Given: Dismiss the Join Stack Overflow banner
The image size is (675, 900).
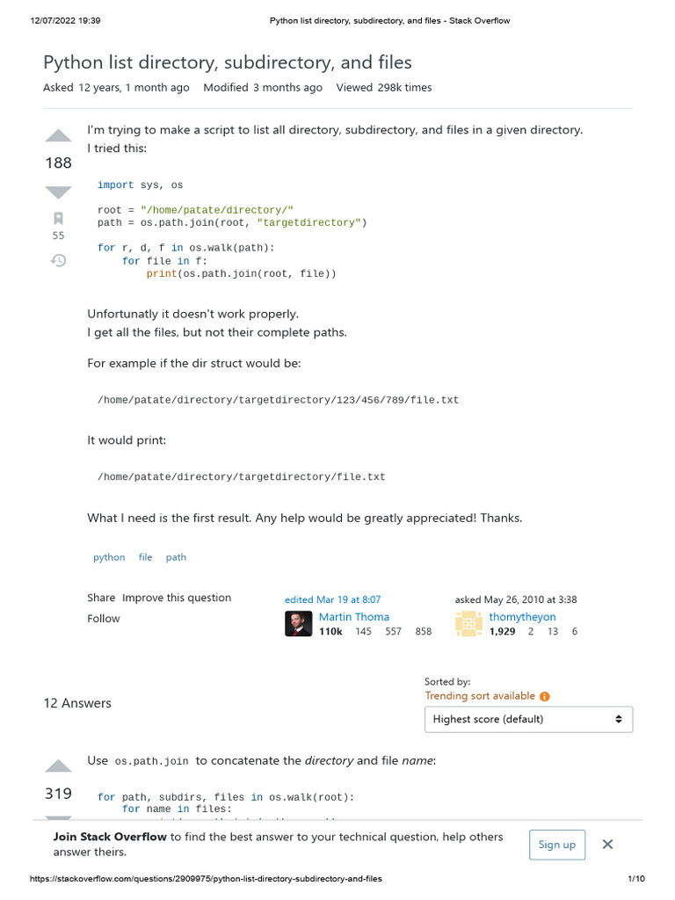Looking at the screenshot, I should pyautogui.click(x=607, y=844).
